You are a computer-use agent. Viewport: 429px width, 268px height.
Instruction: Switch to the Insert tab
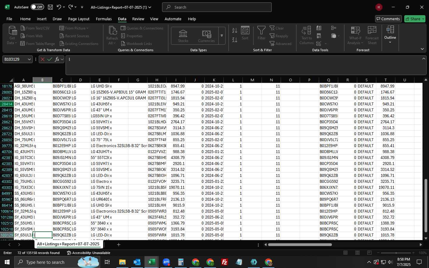point(42,19)
